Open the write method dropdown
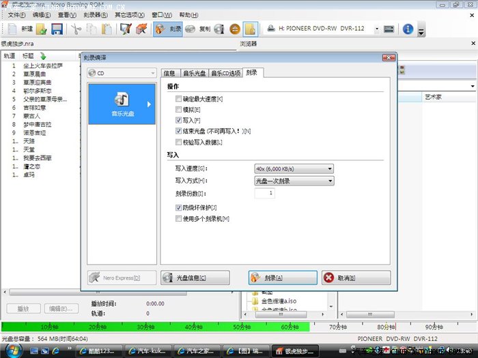 point(294,181)
